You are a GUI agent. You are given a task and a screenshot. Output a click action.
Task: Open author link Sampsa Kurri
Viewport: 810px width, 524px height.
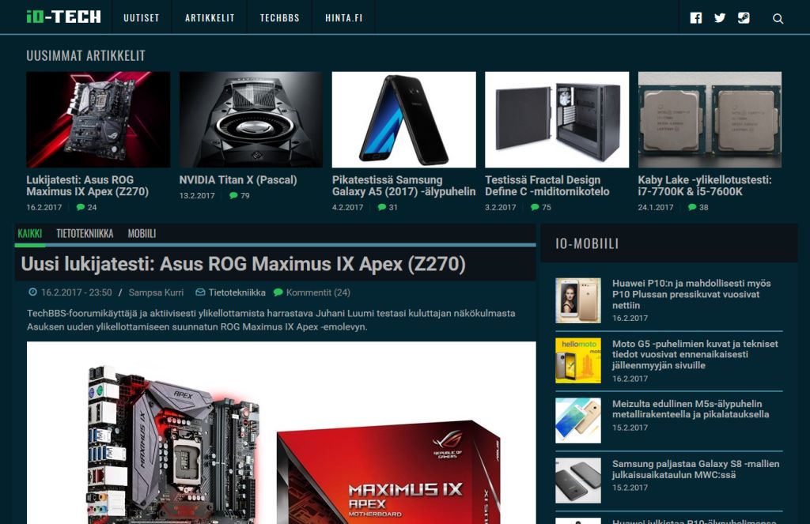(x=157, y=292)
